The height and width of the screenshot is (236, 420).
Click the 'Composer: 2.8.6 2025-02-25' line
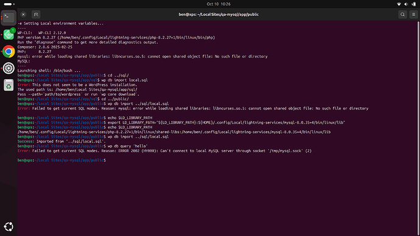pyautogui.click(x=44, y=47)
